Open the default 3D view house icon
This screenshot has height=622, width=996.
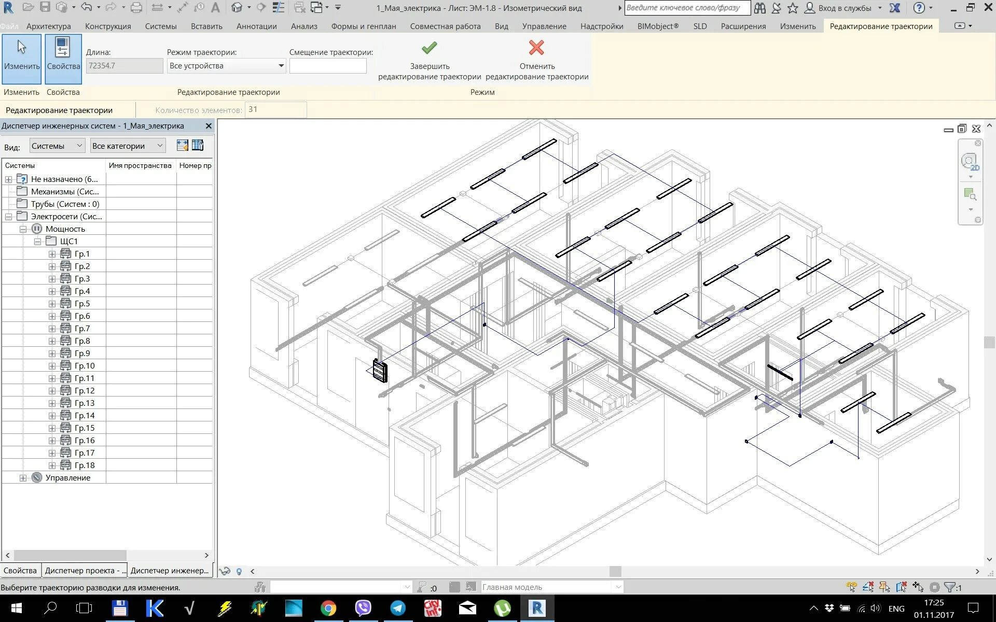point(237,8)
